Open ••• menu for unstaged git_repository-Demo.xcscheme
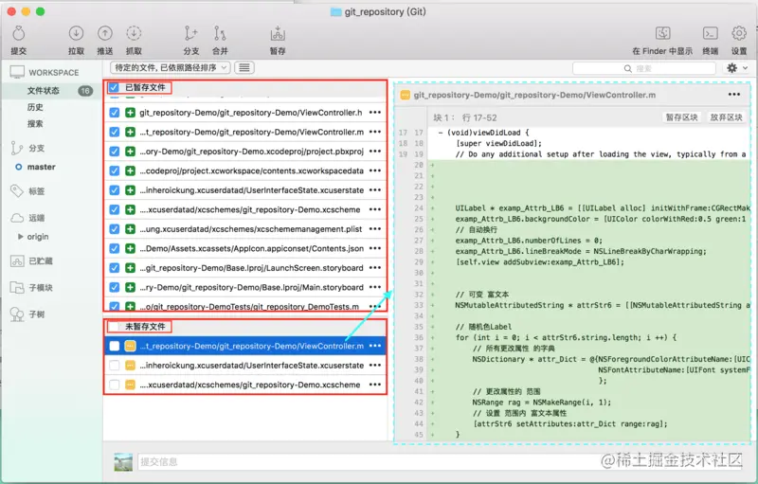 pyautogui.click(x=375, y=385)
